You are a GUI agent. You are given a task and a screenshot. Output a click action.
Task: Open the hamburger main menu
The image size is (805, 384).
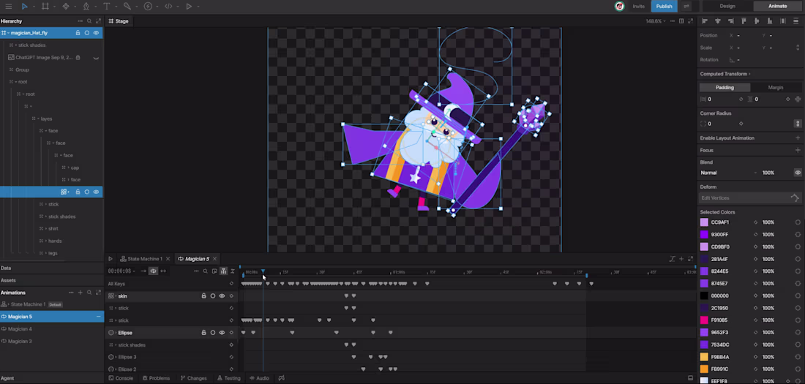pyautogui.click(x=8, y=6)
